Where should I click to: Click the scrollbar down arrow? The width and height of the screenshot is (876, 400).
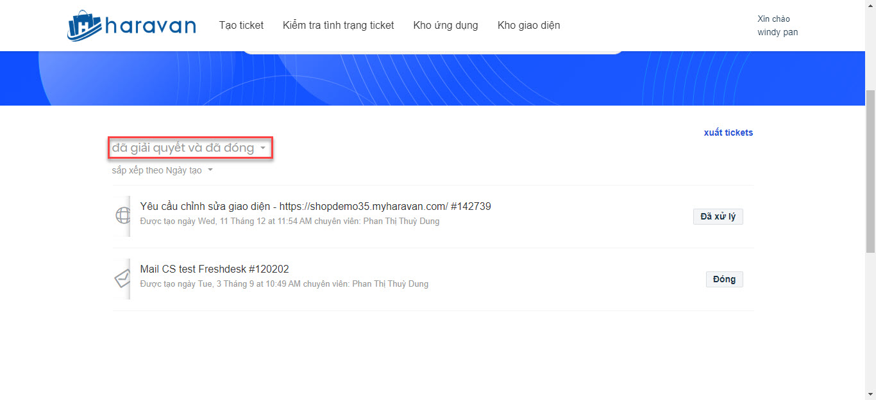point(870,394)
